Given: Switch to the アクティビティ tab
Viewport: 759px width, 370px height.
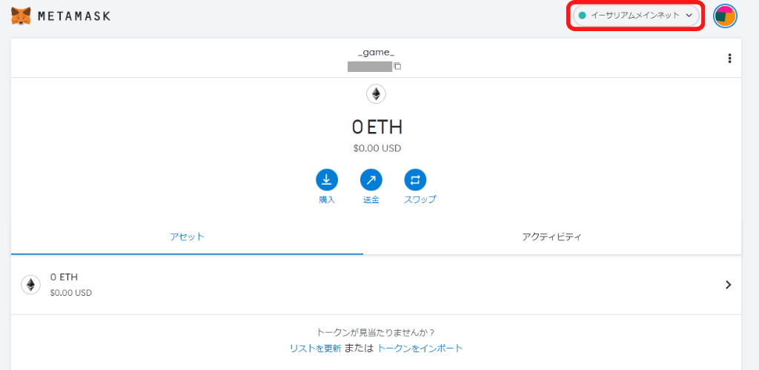Looking at the screenshot, I should pos(551,237).
